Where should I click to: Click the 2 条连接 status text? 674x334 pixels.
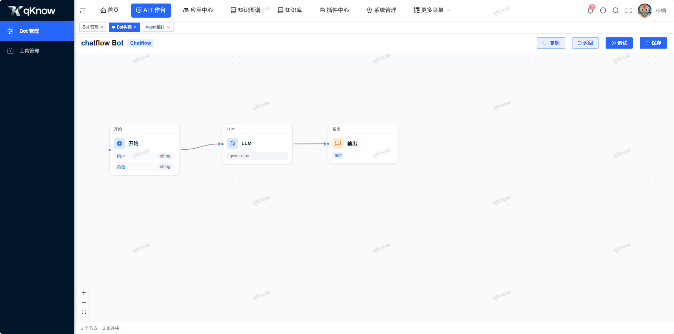coord(111,328)
